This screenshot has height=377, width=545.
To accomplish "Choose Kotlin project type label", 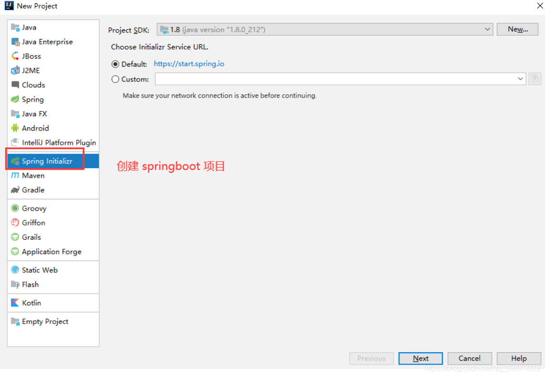I will (x=31, y=303).
